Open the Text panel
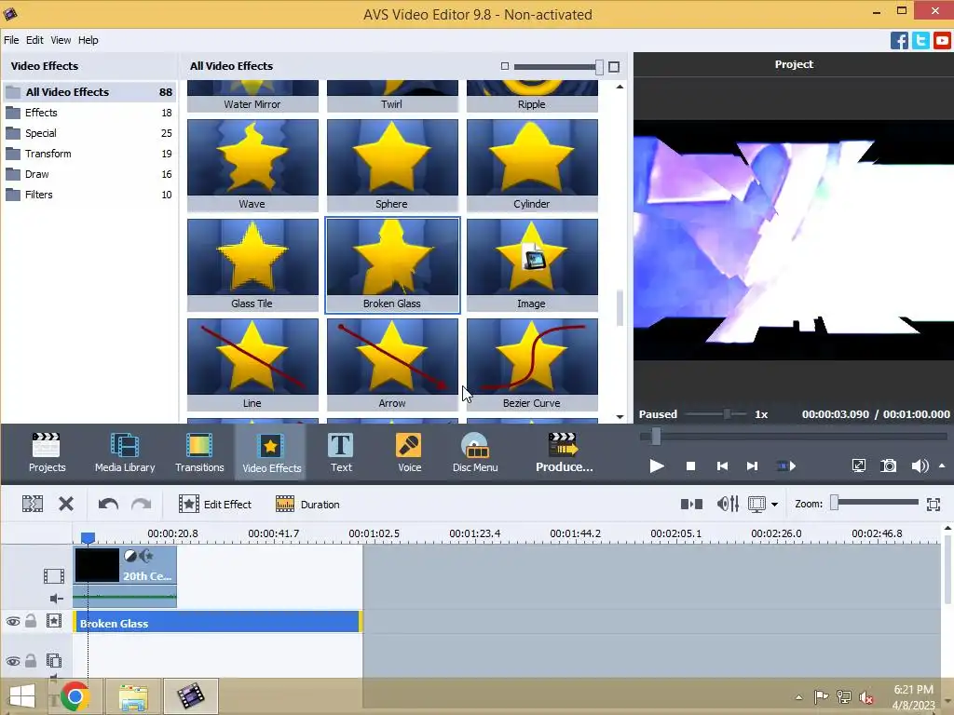The image size is (954, 715). click(x=341, y=452)
